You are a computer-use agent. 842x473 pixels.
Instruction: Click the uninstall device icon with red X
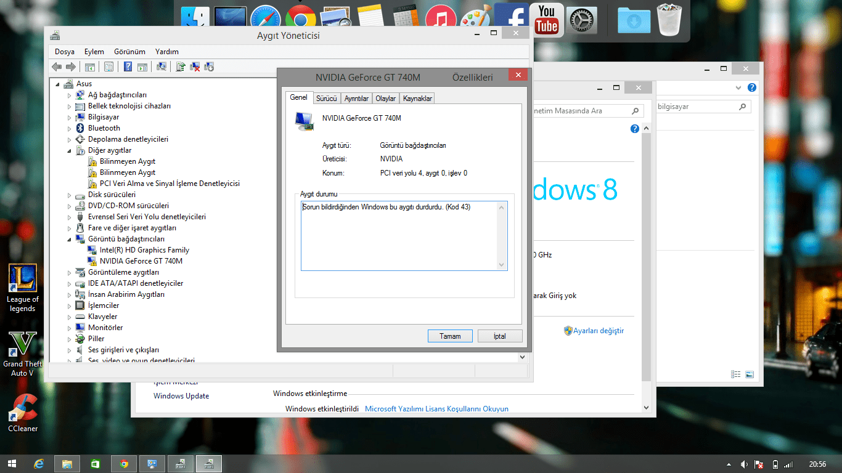coord(195,67)
